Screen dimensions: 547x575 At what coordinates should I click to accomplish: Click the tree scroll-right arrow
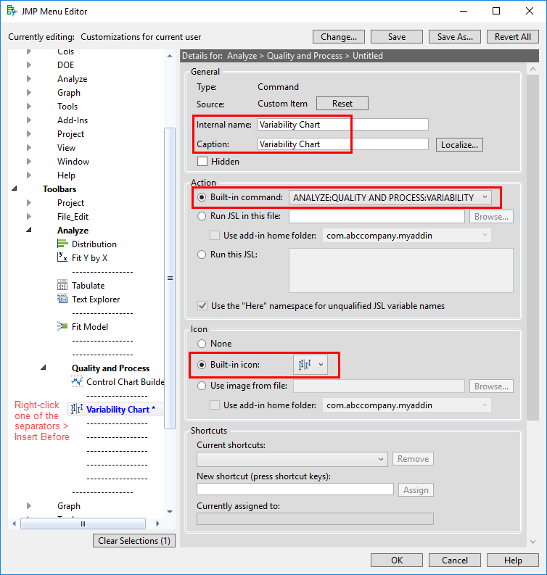click(x=157, y=524)
